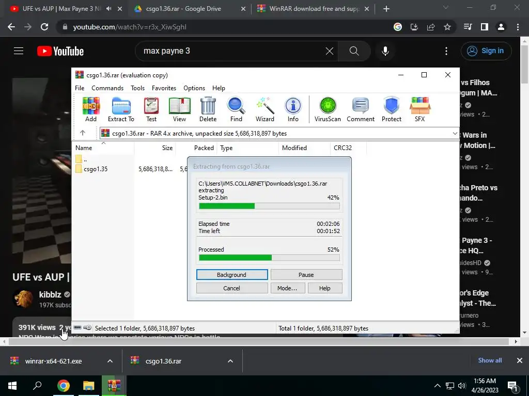Create SFX archive via SFX icon
The width and height of the screenshot is (529, 396).
click(419, 109)
